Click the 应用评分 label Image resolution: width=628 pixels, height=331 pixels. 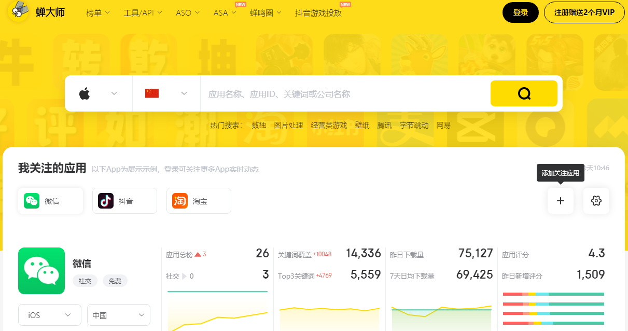tap(515, 255)
